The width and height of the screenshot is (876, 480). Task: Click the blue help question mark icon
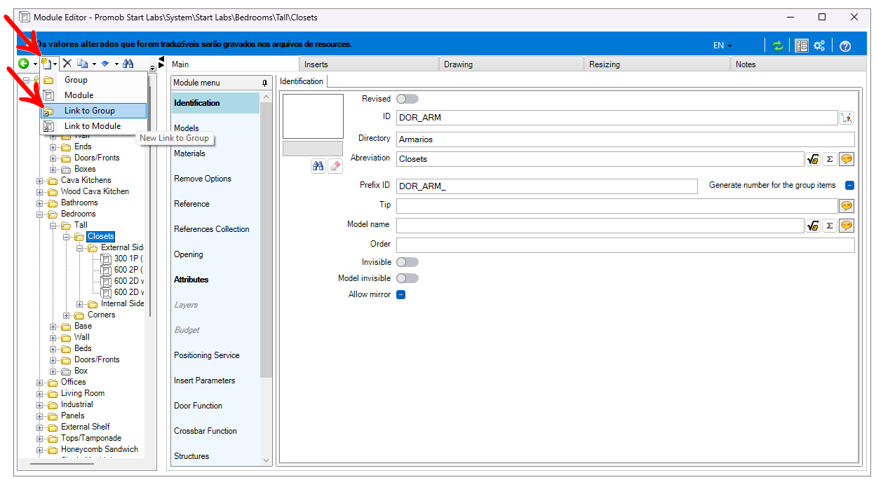[845, 46]
